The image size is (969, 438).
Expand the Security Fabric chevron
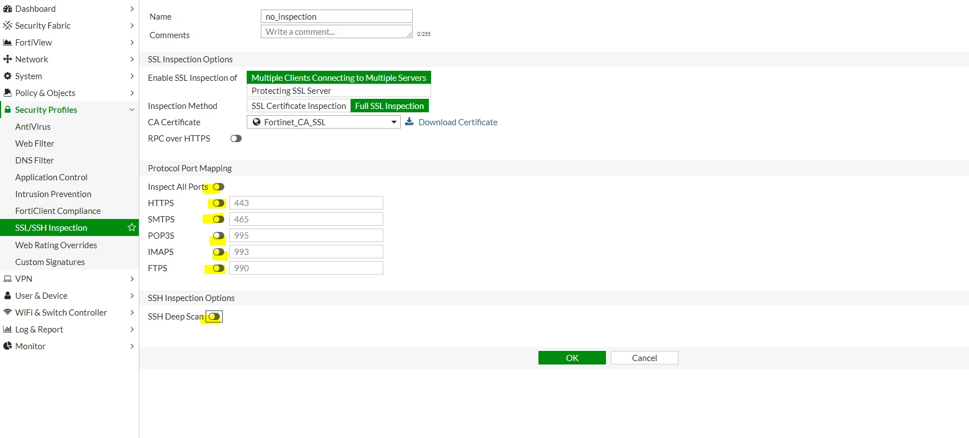(x=132, y=26)
